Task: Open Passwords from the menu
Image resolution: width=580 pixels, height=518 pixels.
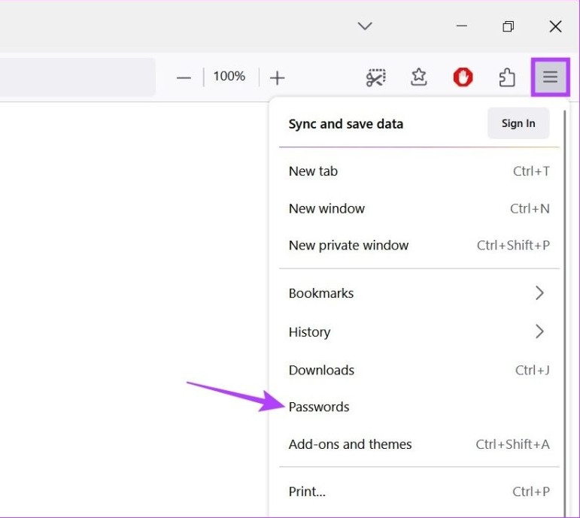Action: [419, 407]
